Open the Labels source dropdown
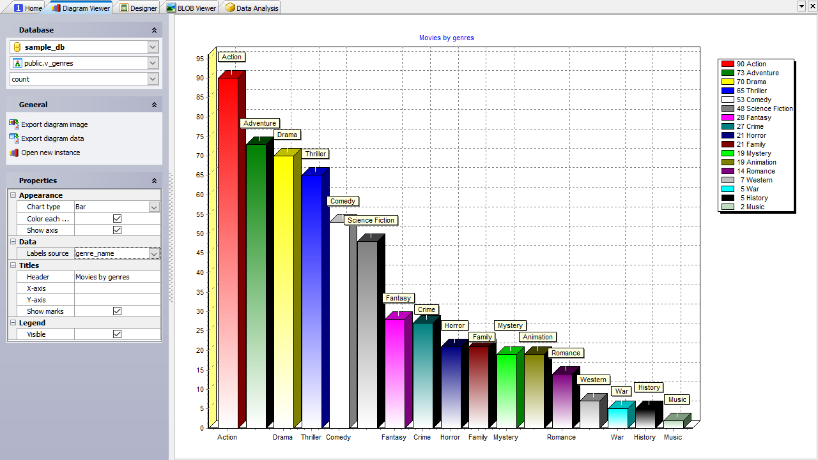The height and width of the screenshot is (460, 818). pos(154,254)
